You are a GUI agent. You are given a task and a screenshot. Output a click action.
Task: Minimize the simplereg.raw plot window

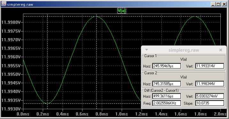click(x=213, y=4)
